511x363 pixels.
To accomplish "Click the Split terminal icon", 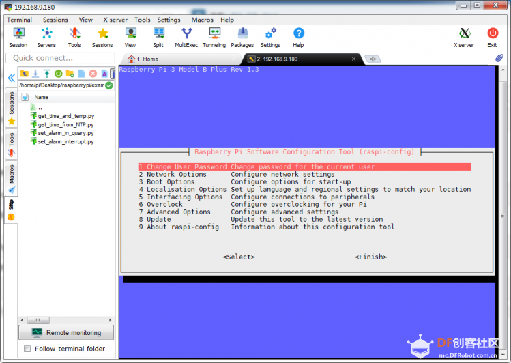I will (158, 38).
